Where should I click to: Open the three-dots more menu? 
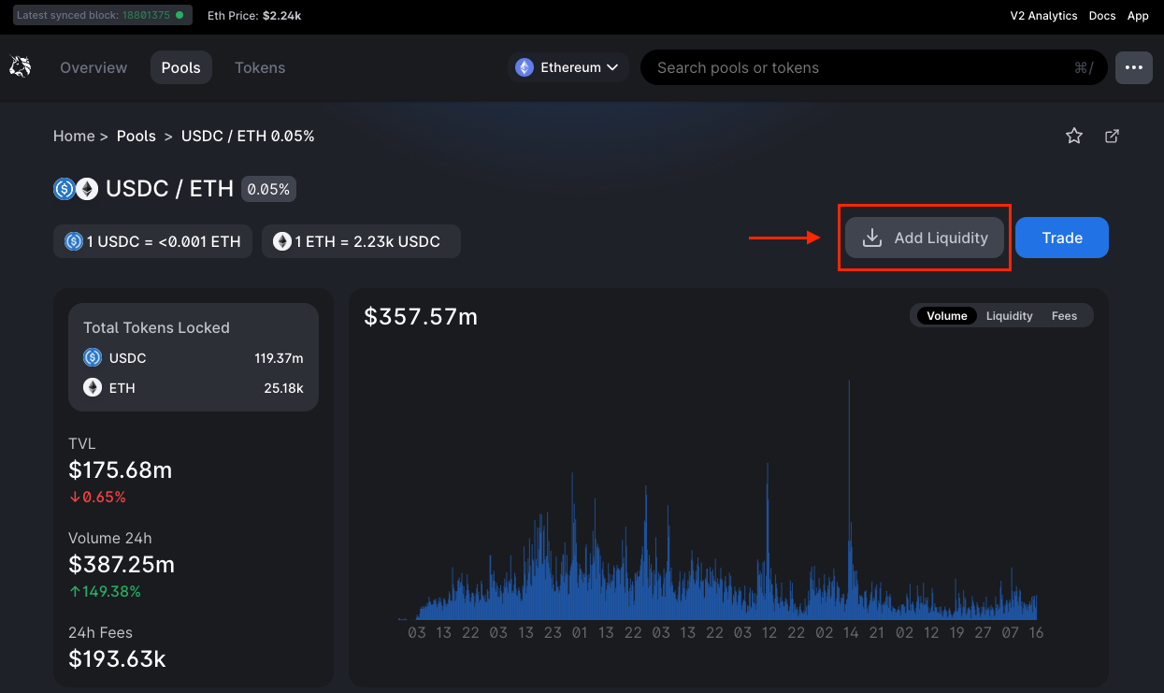coord(1134,67)
